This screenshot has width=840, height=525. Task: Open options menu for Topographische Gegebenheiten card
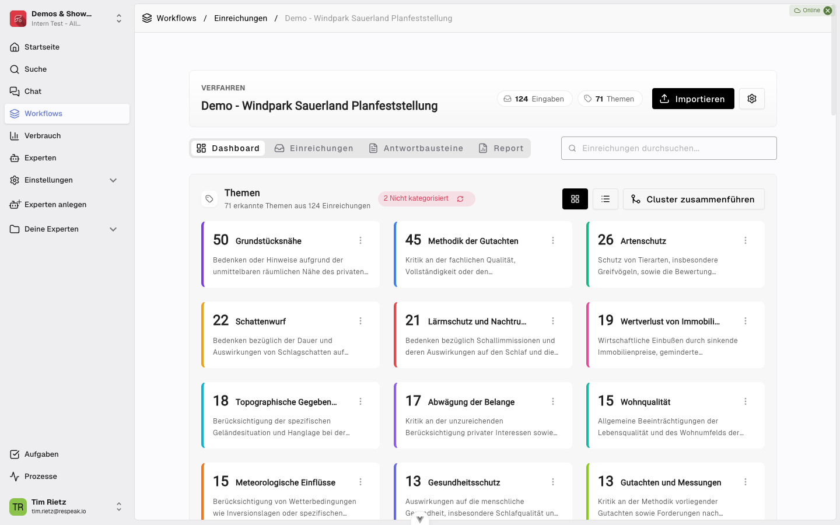point(360,401)
